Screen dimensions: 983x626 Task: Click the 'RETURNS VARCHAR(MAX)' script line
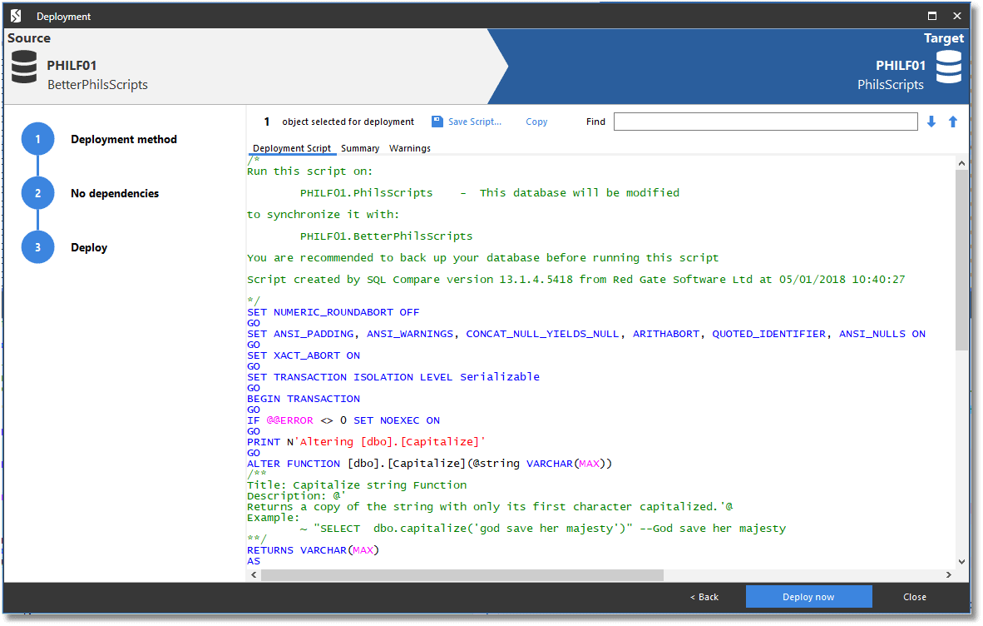point(313,550)
